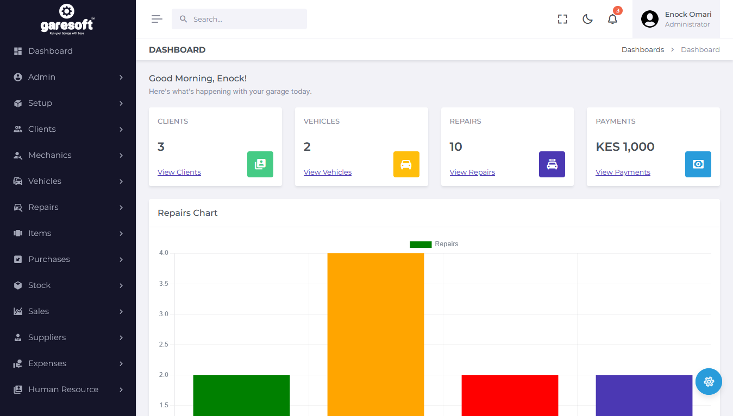The width and height of the screenshot is (733, 416).
Task: Expand the Admin sidebar menu
Action: coord(68,77)
